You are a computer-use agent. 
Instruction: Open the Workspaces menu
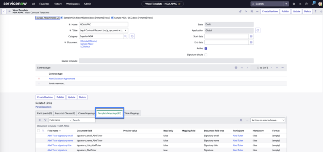tap(73, 4)
